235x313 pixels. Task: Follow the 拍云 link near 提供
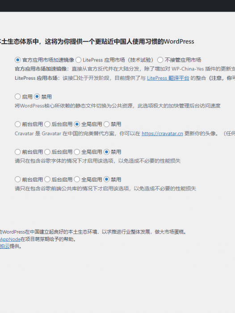pyautogui.click(x=5, y=246)
